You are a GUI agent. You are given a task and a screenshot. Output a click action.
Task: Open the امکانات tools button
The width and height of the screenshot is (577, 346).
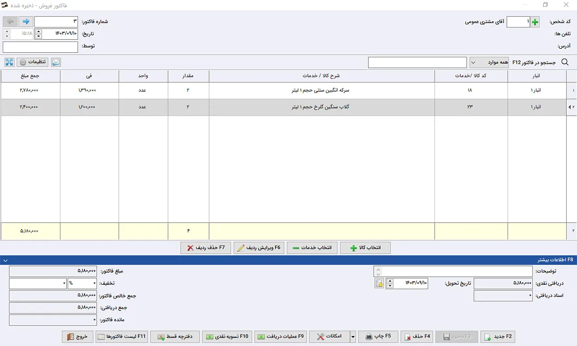(x=330, y=337)
